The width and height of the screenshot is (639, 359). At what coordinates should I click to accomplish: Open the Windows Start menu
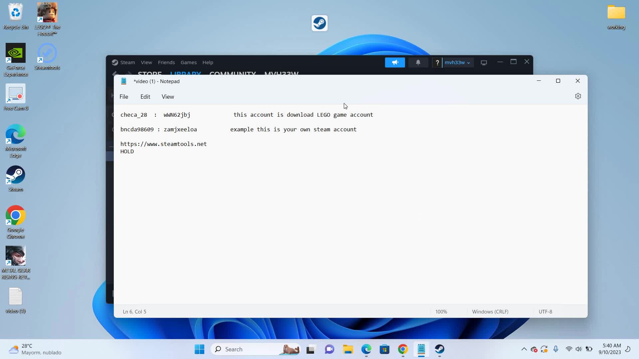point(199,349)
